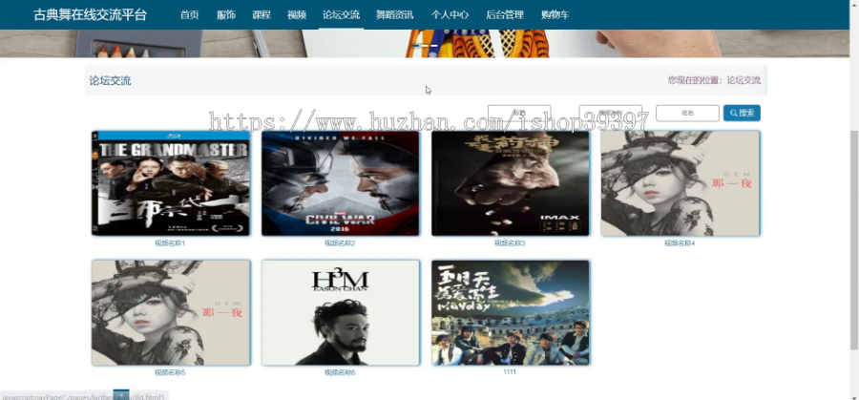Open the 舞蹈资讯 page
The width and height of the screenshot is (859, 400).
[394, 14]
